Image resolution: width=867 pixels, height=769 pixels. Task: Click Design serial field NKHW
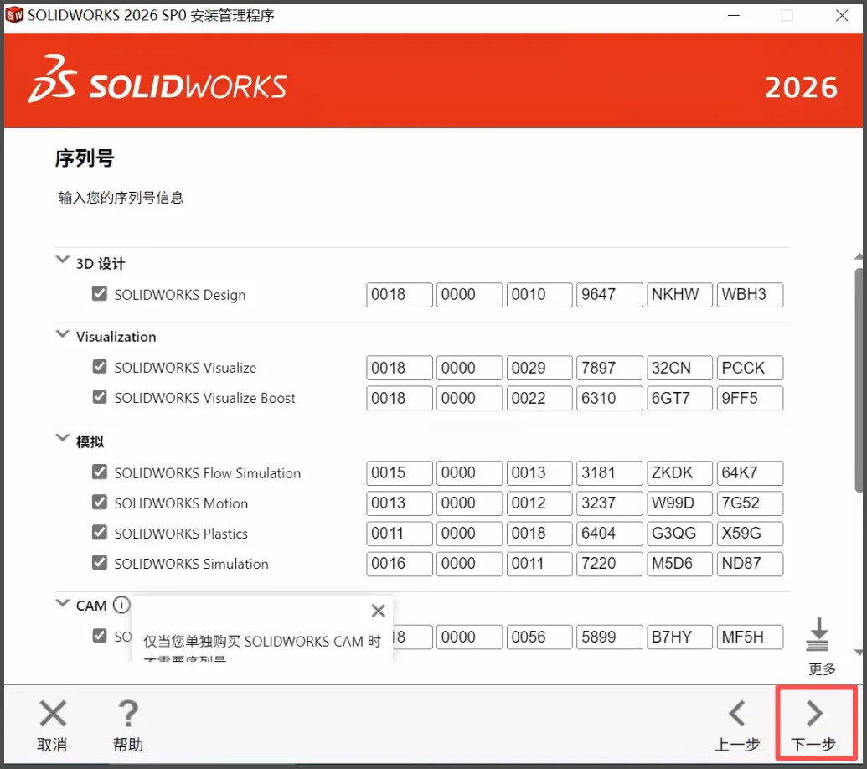pyautogui.click(x=679, y=295)
